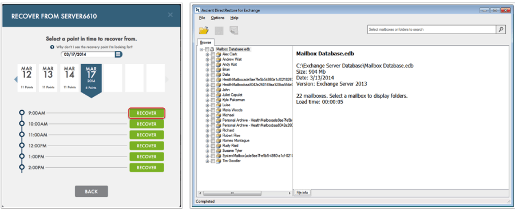Go to previous dates with left arrow
515x213 pixels.
(15, 79)
